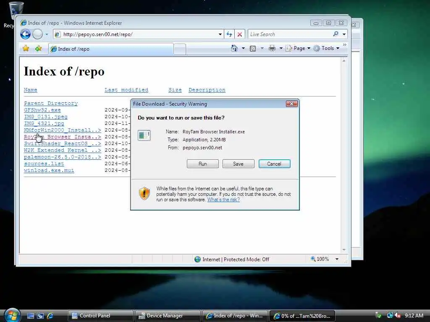Open the IMG_4321.jpg link
Image resolution: width=430 pixels, height=322 pixels.
[44, 123]
